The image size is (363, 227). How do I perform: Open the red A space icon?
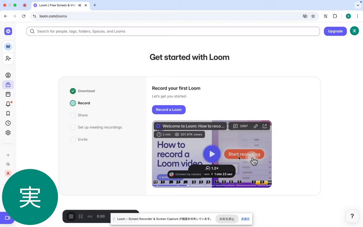(x=8, y=173)
